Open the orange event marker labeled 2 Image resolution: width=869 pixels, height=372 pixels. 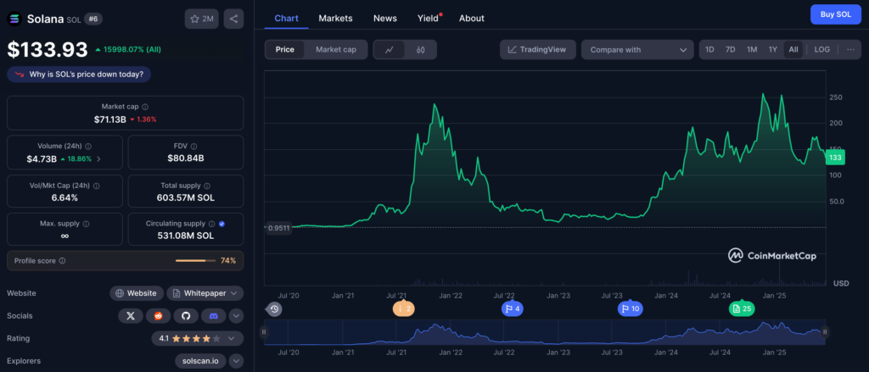coord(403,309)
